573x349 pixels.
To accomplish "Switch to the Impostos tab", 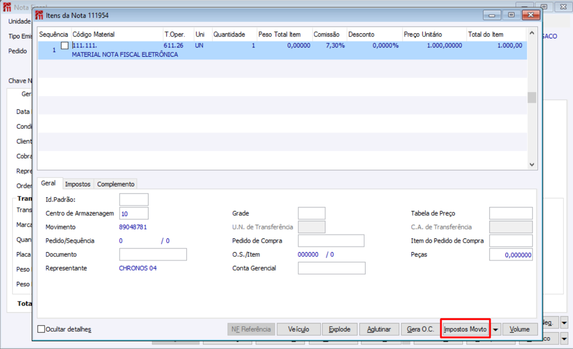I will [78, 184].
